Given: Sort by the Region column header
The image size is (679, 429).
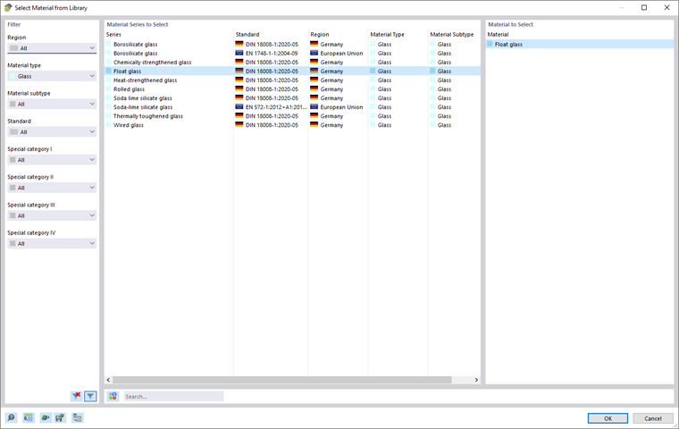Looking at the screenshot, I should tap(320, 34).
